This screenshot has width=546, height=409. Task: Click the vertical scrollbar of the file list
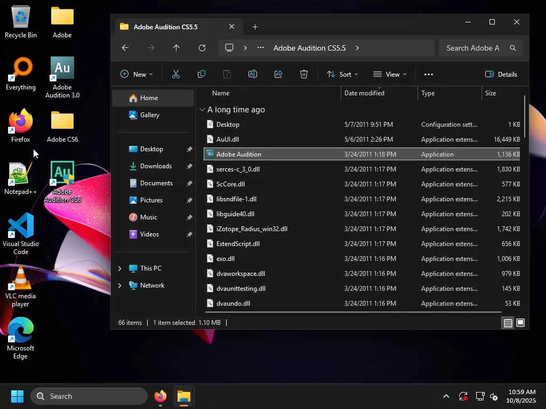(x=525, y=117)
